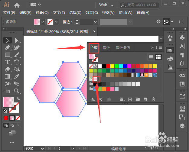Change screen mode icon
The image size is (189, 152).
[12, 133]
